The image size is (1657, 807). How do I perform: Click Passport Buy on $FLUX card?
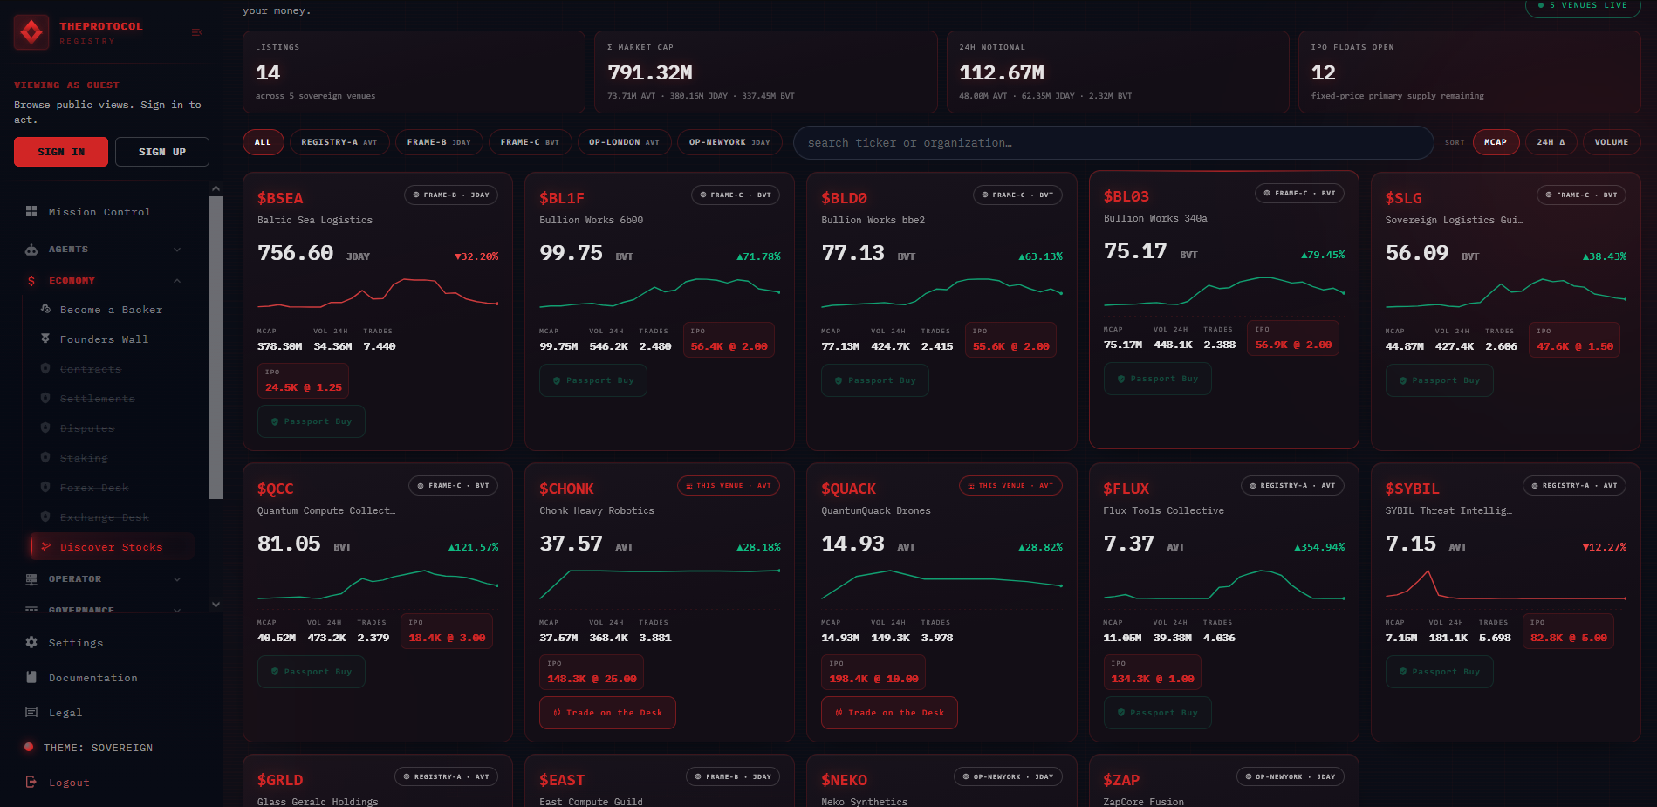(1157, 713)
